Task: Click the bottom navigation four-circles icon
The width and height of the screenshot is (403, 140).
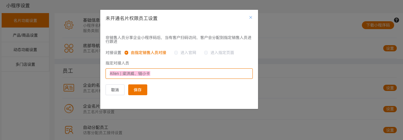Action: 69,48
